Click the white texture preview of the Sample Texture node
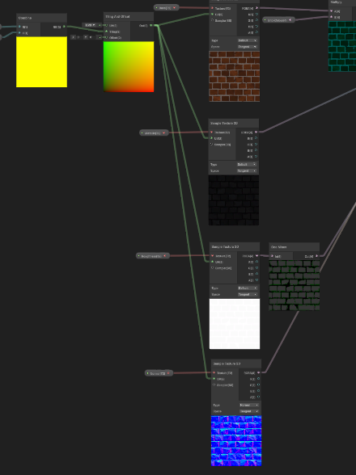The height and width of the screenshot is (475, 356). (x=235, y=324)
